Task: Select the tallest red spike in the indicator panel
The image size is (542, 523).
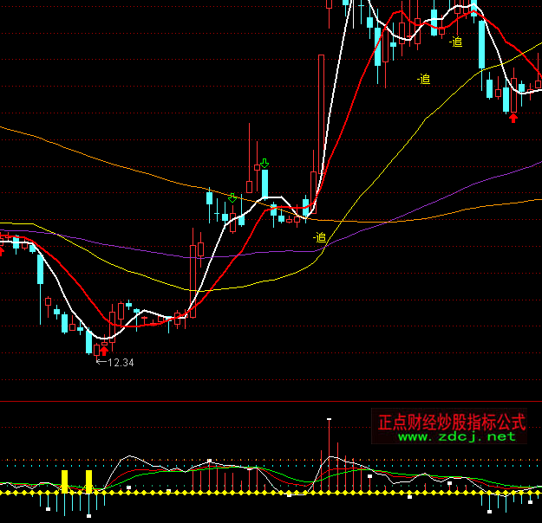Action: click(x=329, y=455)
